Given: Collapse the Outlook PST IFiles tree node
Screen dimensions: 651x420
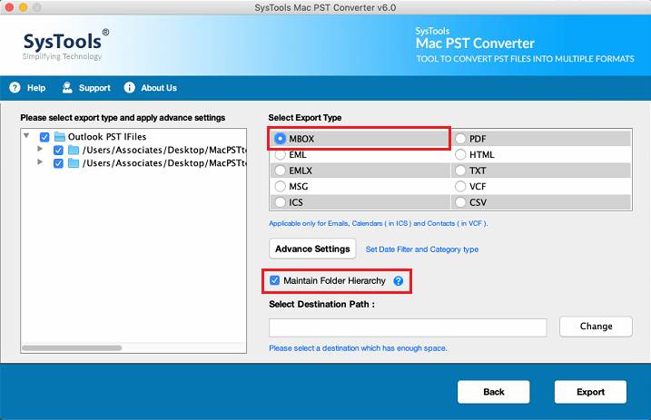Looking at the screenshot, I should coord(26,135).
